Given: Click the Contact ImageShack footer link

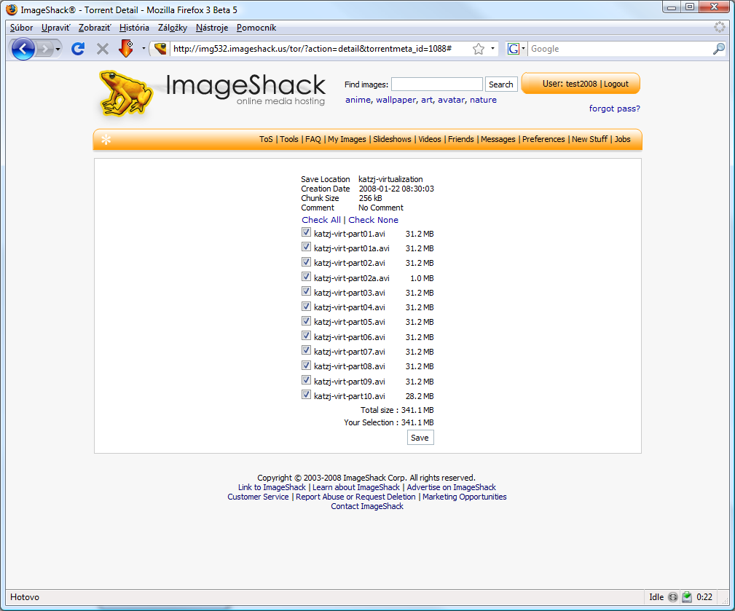Looking at the screenshot, I should click(x=367, y=506).
